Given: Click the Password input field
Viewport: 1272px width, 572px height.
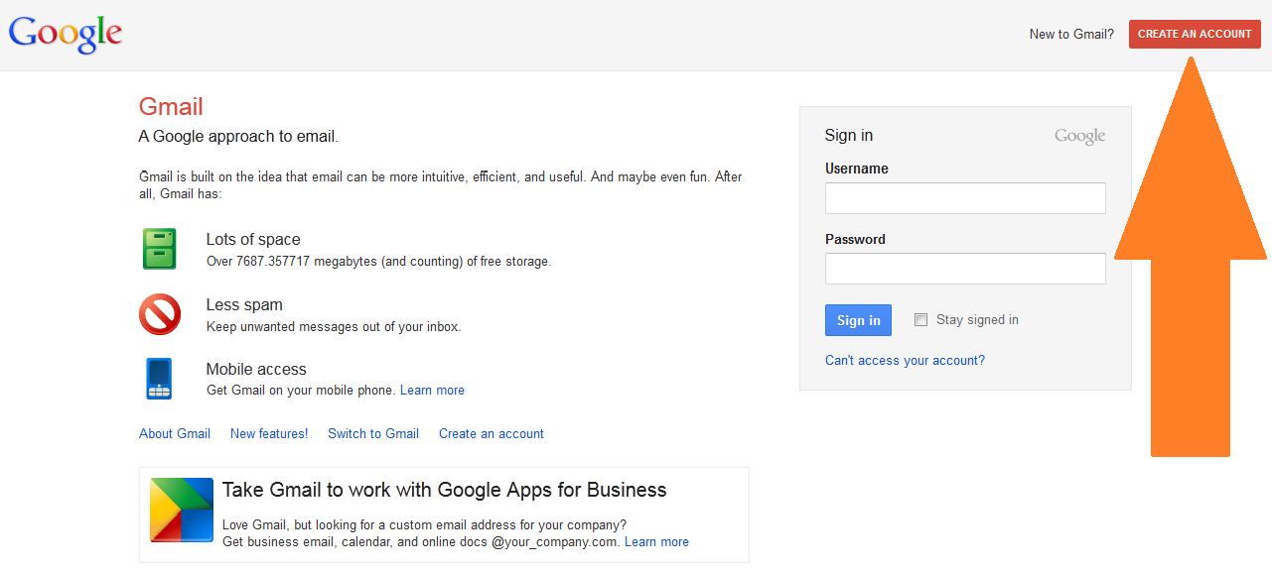Looking at the screenshot, I should tap(964, 269).
